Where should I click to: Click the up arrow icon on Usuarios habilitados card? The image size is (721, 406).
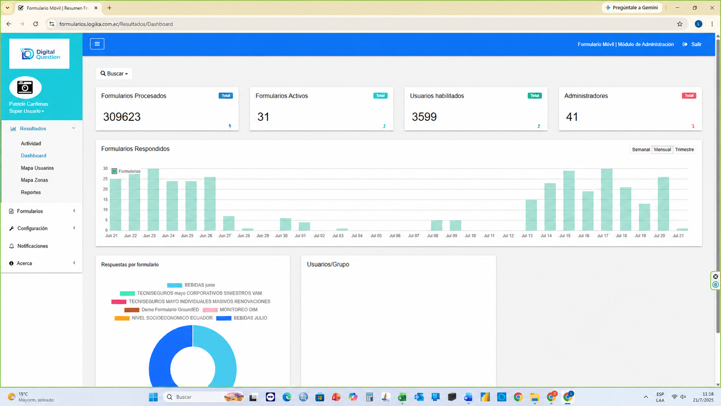539,126
